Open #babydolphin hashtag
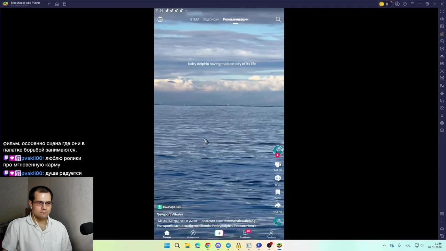Viewport: 446px width, 251px height. (x=222, y=226)
